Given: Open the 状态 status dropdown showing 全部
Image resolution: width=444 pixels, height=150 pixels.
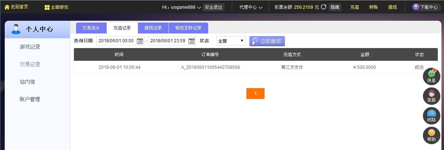Looking at the screenshot, I should click(x=231, y=41).
